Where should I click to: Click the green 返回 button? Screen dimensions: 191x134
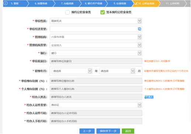(128, 131)
